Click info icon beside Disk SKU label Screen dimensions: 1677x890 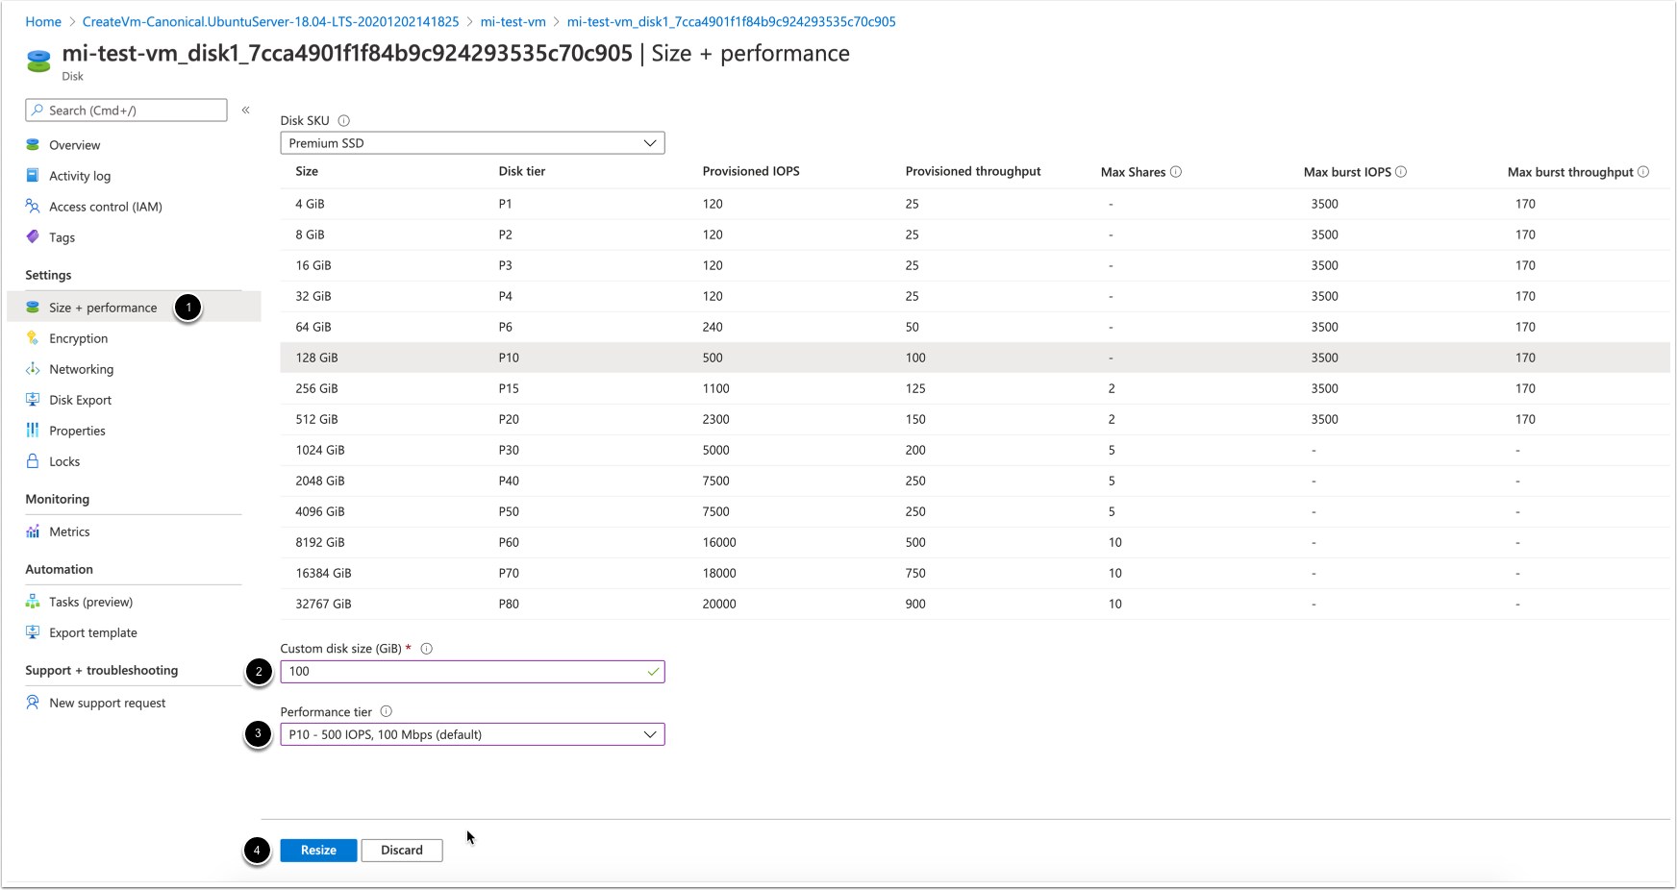(343, 121)
